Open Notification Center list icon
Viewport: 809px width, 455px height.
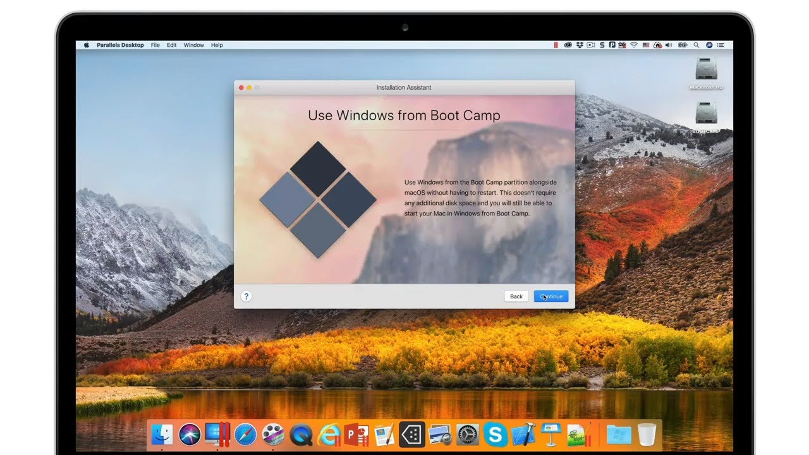pos(721,45)
